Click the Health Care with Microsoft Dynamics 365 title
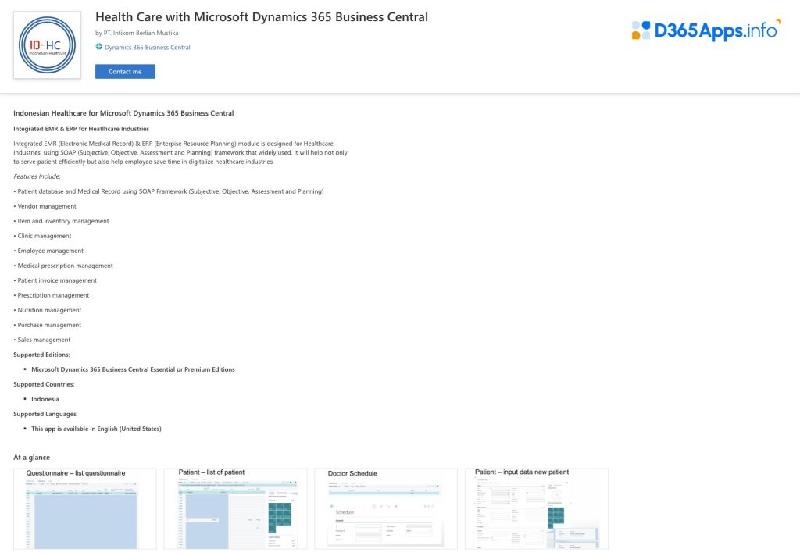Image resolution: width=800 pixels, height=556 pixels. [262, 17]
